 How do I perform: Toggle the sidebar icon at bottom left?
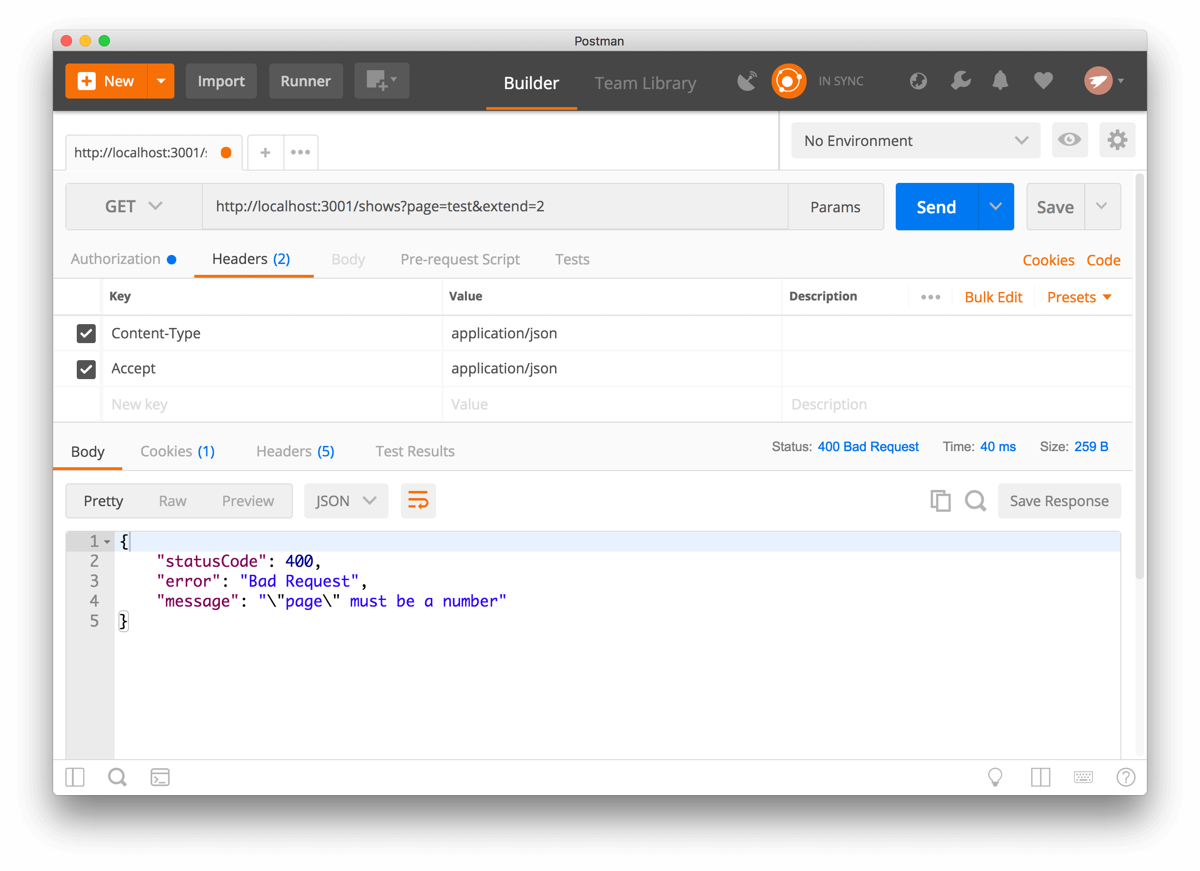74,777
